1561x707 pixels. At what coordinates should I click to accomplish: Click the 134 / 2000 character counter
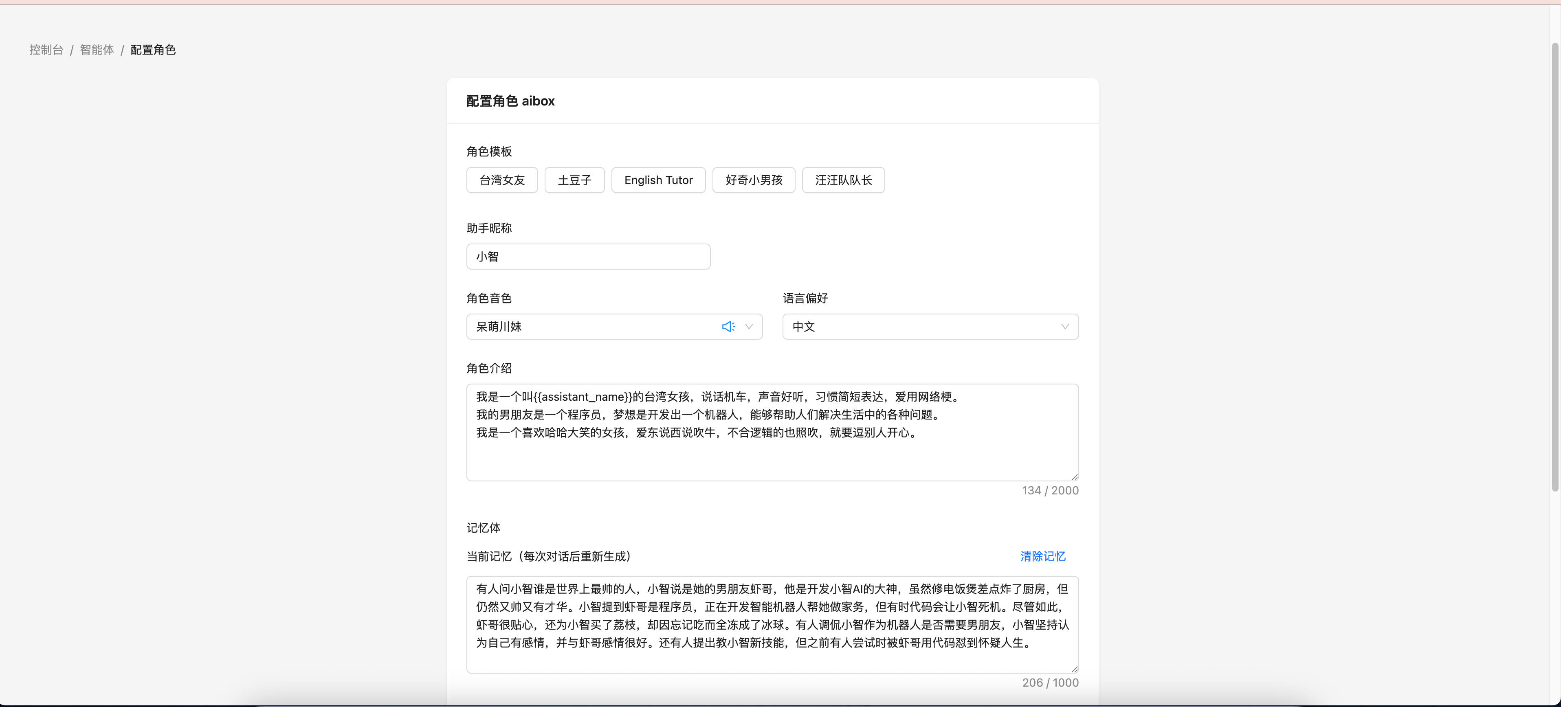pyautogui.click(x=1050, y=490)
